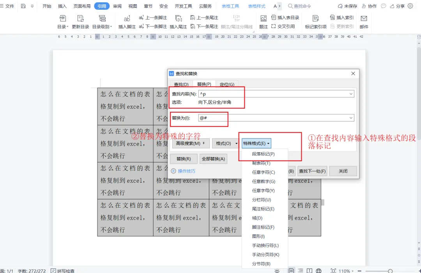Open the 文件 menu
The width and height of the screenshot is (421, 273).
7,6
